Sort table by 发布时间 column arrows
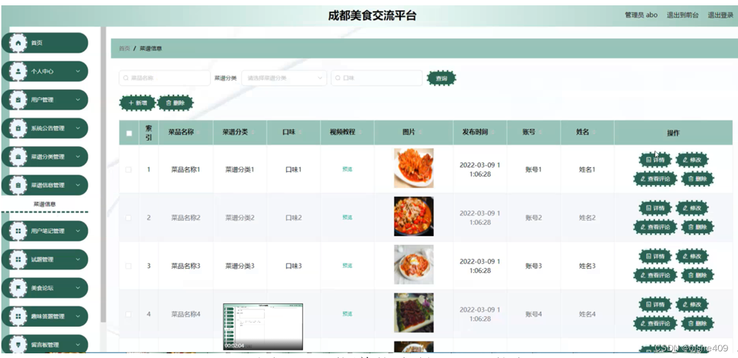The height and width of the screenshot is (358, 738). point(492,133)
